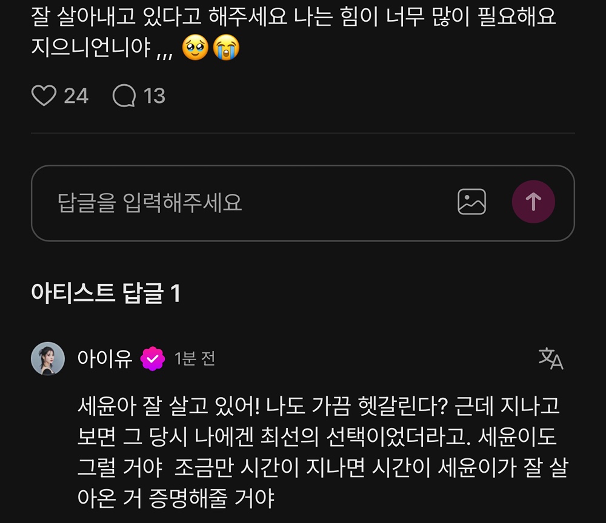Attach an image using the picture icon

[x=471, y=202]
